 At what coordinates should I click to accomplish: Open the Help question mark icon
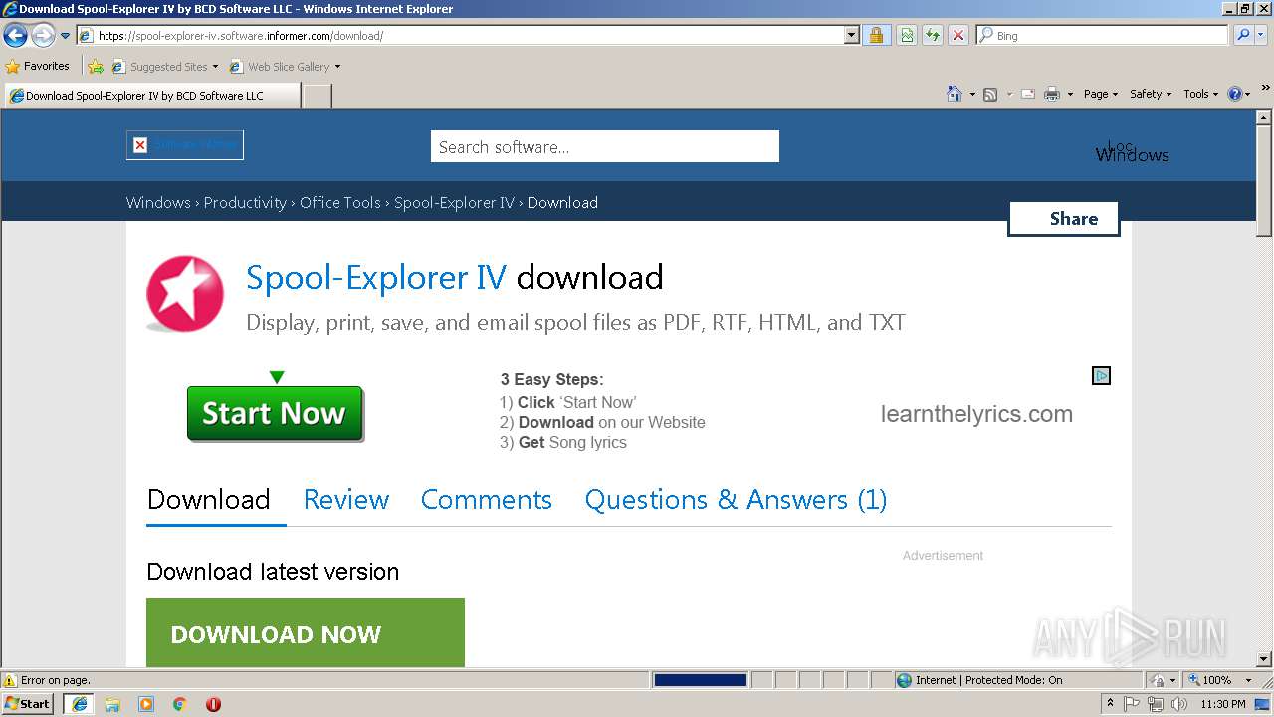[1235, 94]
